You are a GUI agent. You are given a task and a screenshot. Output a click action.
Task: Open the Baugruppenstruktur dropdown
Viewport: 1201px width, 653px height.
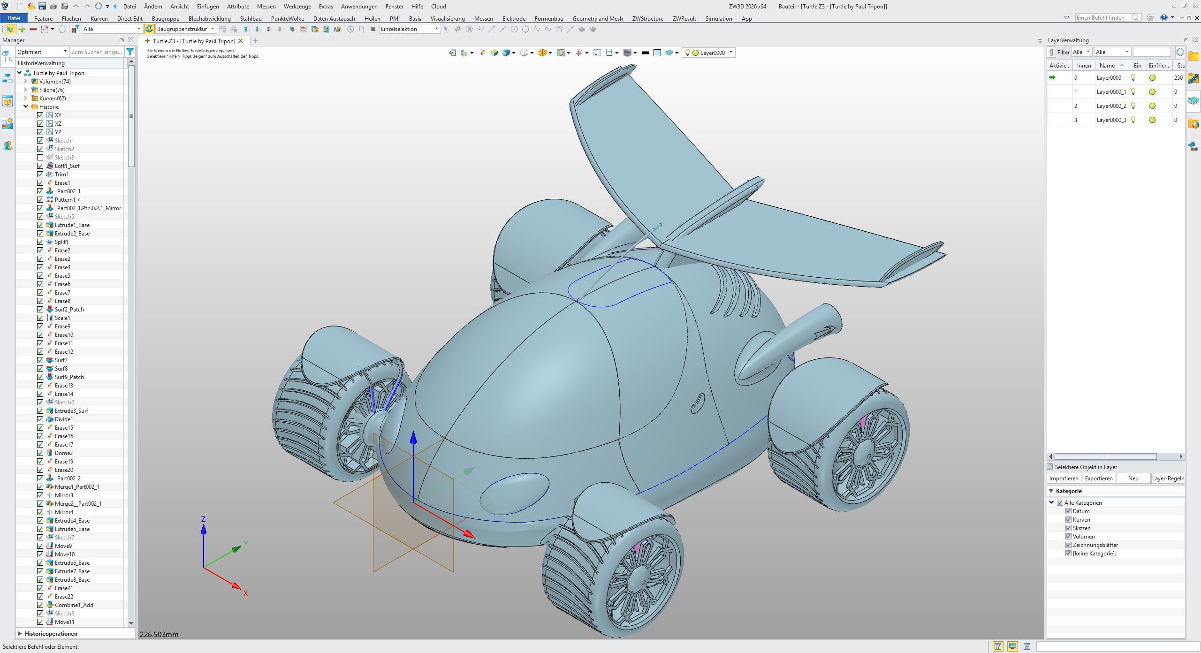pos(185,29)
